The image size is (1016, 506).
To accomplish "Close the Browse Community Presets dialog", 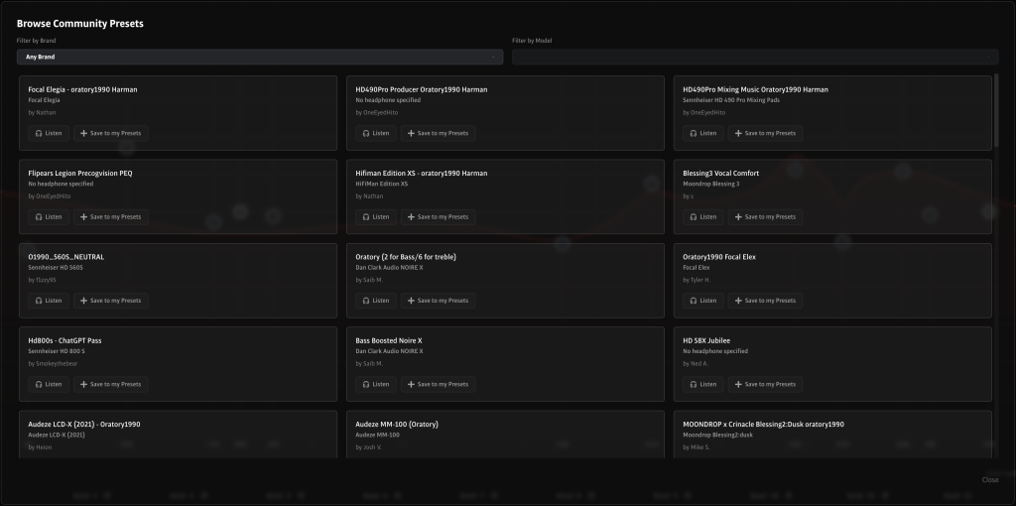I will [x=989, y=480].
